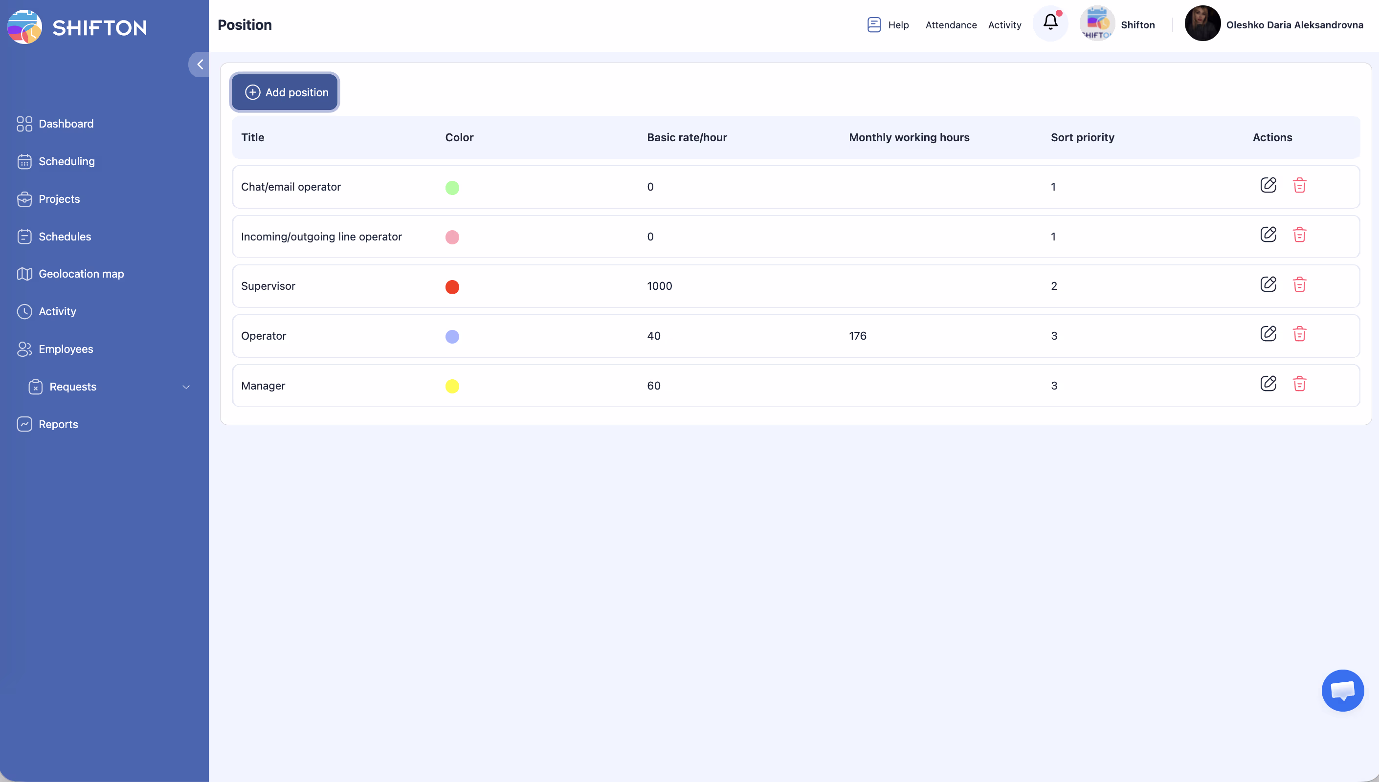This screenshot has width=1379, height=782.
Task: Edit Incoming/outgoing line operator position
Action: coord(1268,235)
